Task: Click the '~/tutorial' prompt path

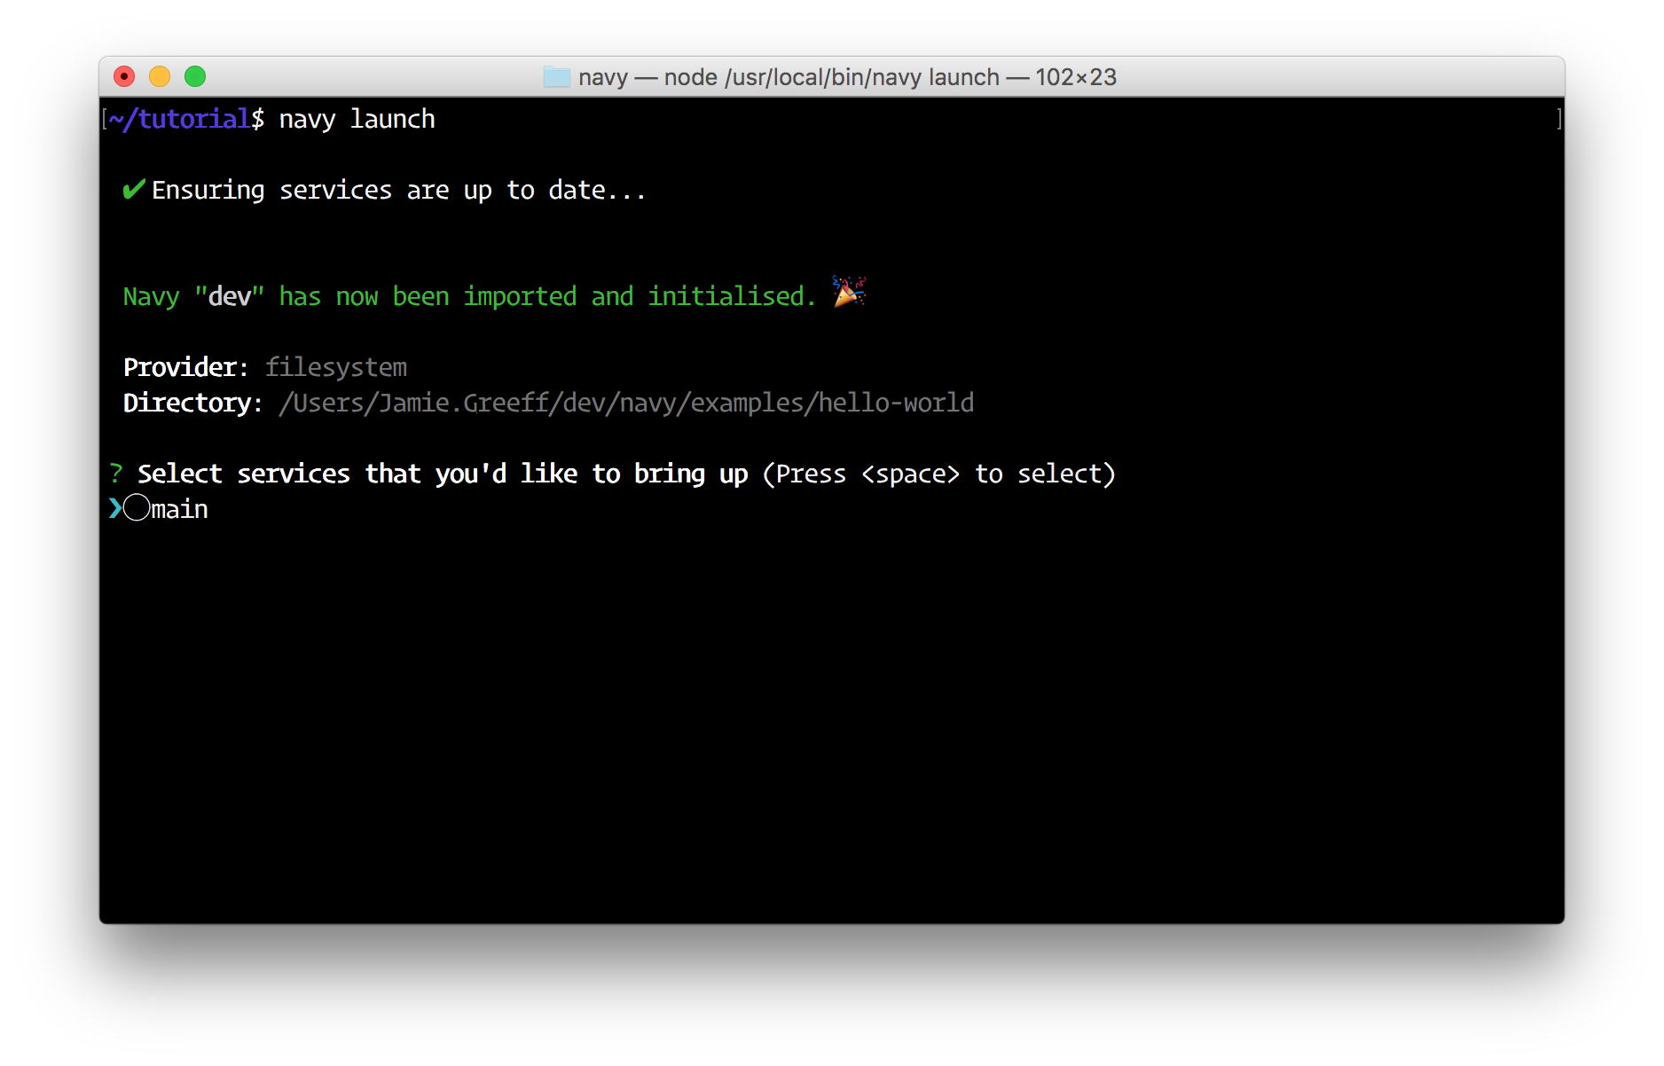Action: click(180, 120)
